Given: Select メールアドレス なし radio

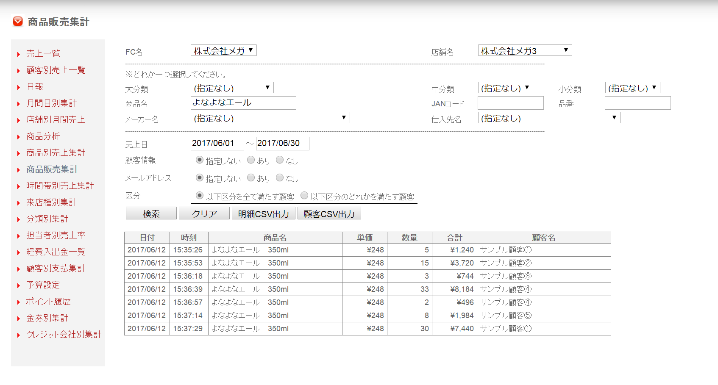Looking at the screenshot, I should tap(280, 177).
